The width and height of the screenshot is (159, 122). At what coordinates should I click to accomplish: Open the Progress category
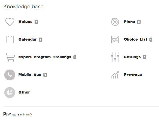pos(133,75)
